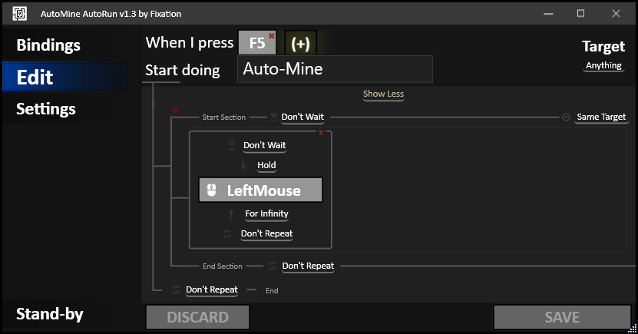This screenshot has height=334, width=638.
Task: Toggle Don't Wait inside the action box
Action: 264,145
